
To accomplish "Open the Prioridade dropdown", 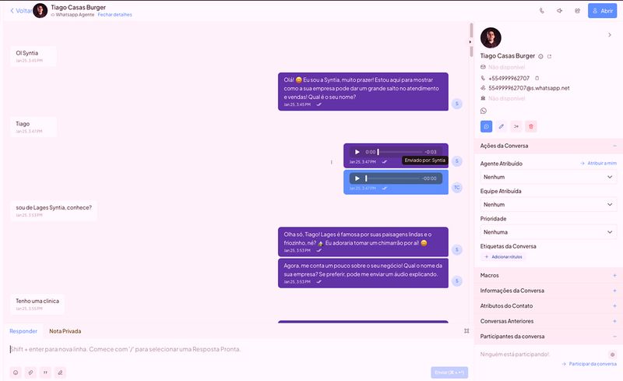I will tap(548, 232).
